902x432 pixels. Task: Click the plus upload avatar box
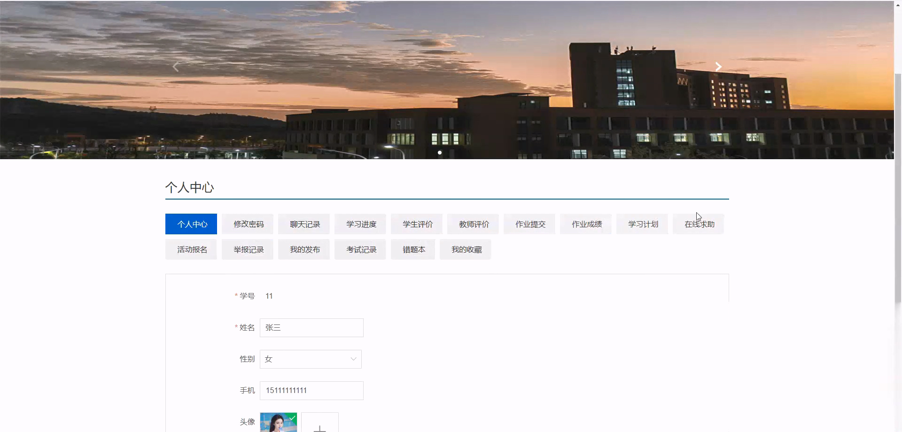point(320,422)
